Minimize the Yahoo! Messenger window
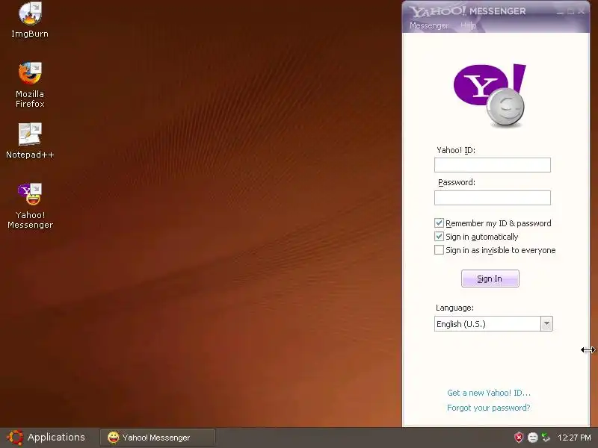The height and width of the screenshot is (448, 598). (560, 11)
